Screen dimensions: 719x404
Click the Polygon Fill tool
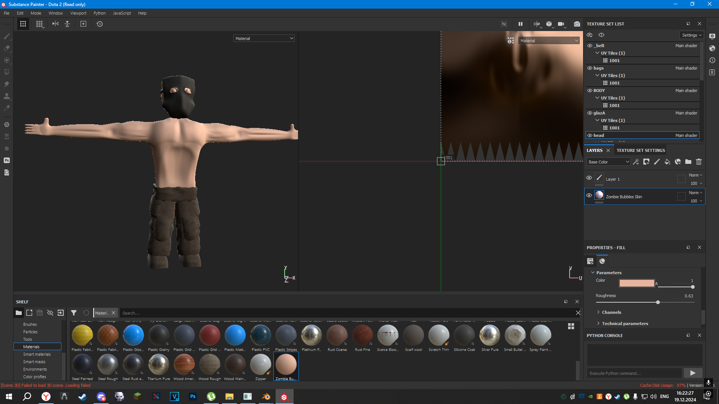tap(7, 72)
